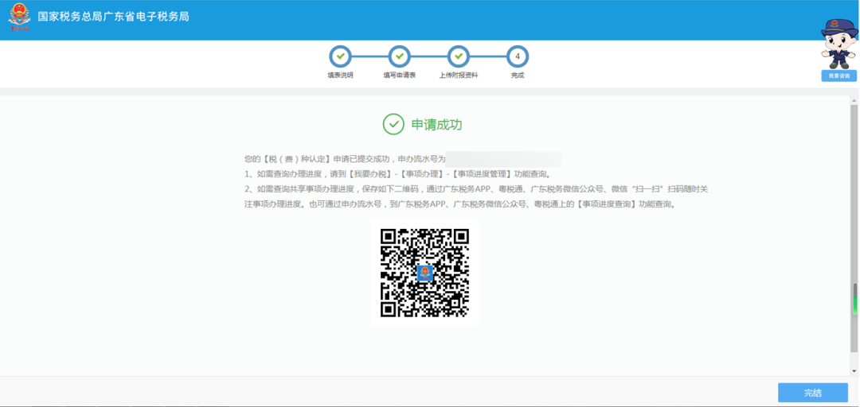Screen dimensions: 860x407
Task: Click the tax officer mascot figure
Action: tap(838, 44)
